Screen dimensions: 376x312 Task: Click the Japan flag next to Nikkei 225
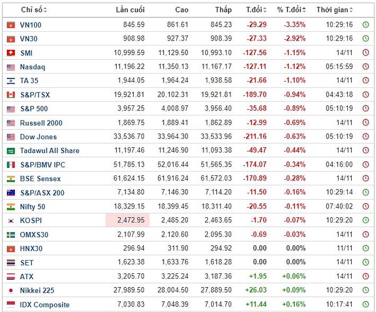(10, 291)
